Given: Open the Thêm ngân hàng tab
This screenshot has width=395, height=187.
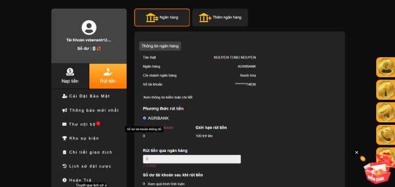Looking at the screenshot, I should pos(220,18).
